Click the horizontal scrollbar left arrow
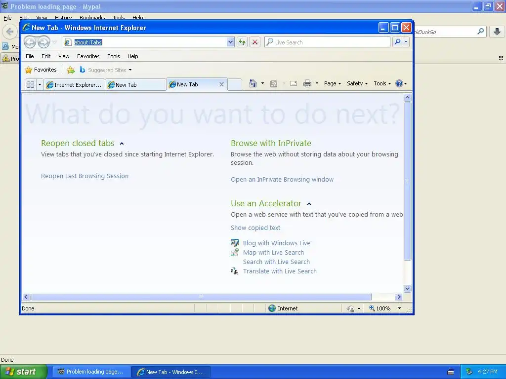The width and height of the screenshot is (506, 379). [26, 297]
